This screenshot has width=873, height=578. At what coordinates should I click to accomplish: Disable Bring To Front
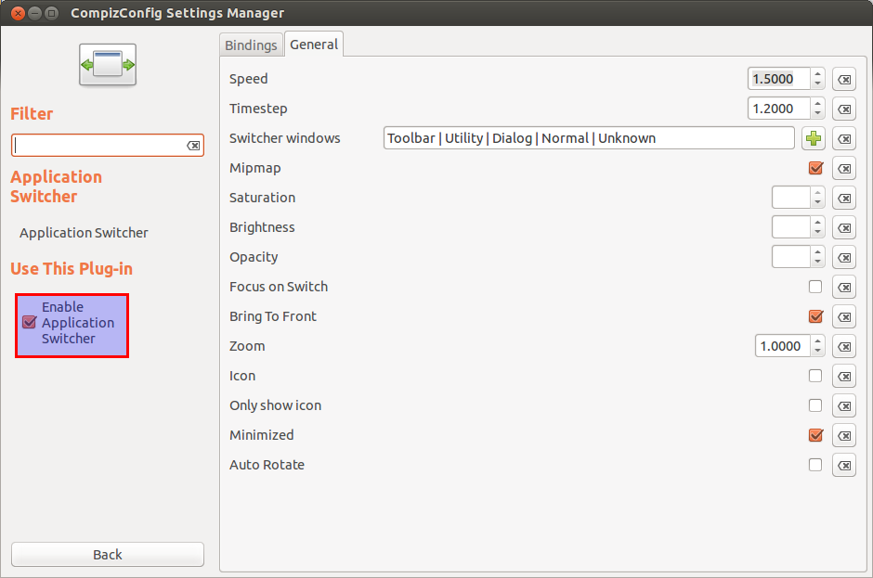click(815, 316)
